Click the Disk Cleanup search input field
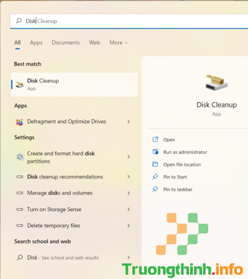248x279 pixels. click(129, 21)
